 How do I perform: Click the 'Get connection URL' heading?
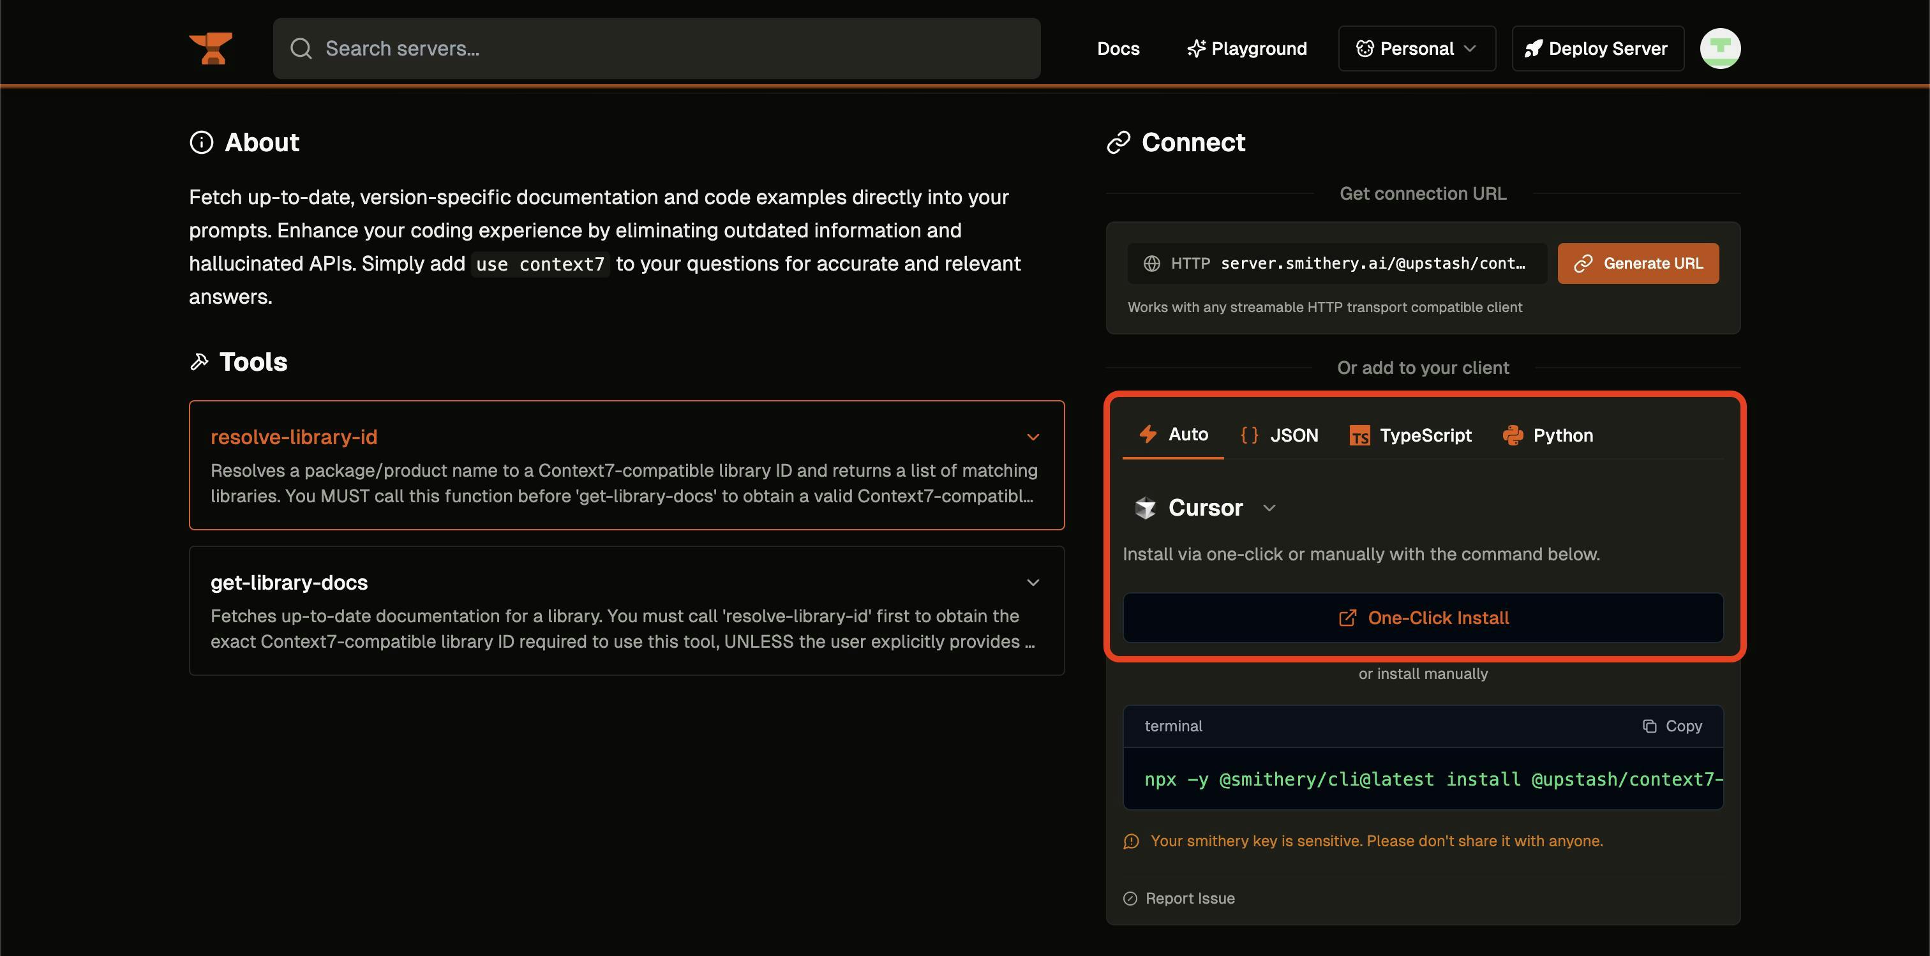(1423, 194)
